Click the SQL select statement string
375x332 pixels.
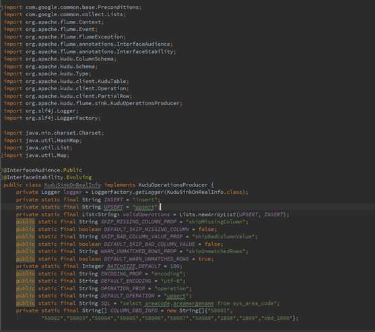tap(198, 304)
